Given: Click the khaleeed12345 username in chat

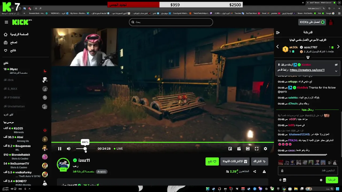Looking at the screenshot, I should pos(299,134).
